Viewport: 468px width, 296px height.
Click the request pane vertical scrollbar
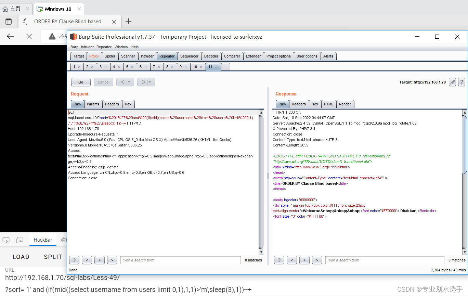point(261,182)
